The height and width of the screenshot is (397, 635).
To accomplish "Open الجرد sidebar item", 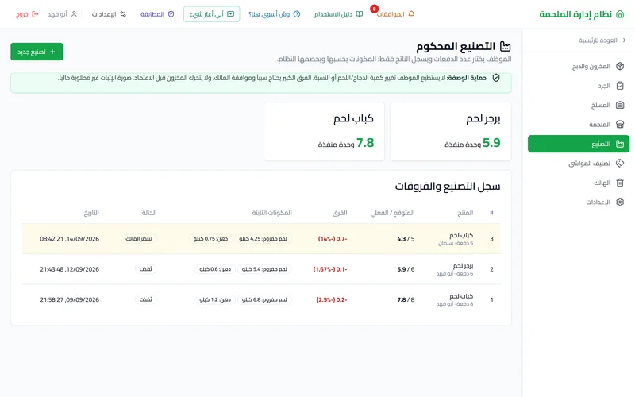I will click(x=579, y=86).
